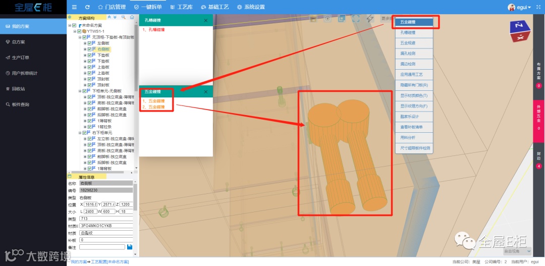This screenshot has height=266, width=545.
Task: Collapse the 未命名方案 tree node
Action: [70, 25]
